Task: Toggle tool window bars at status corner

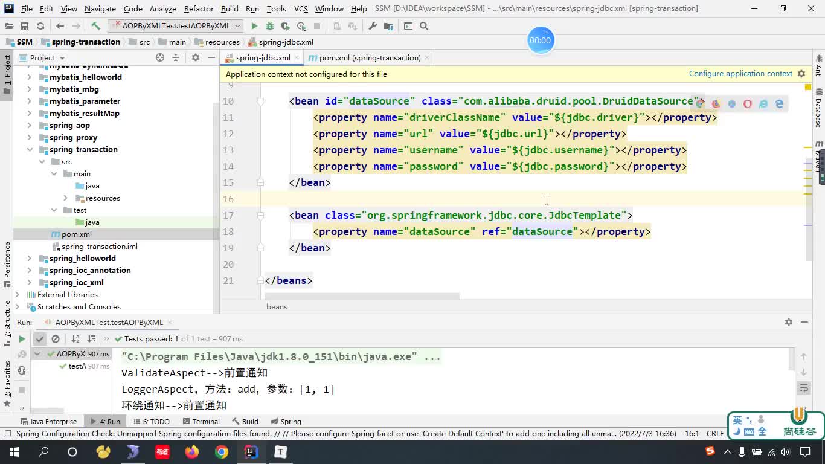Action: 7,434
